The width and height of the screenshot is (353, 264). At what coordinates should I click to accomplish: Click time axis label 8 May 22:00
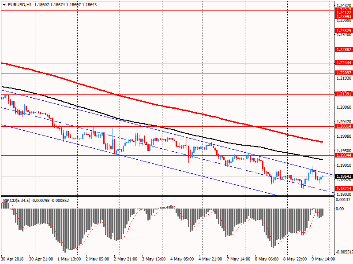295,259
